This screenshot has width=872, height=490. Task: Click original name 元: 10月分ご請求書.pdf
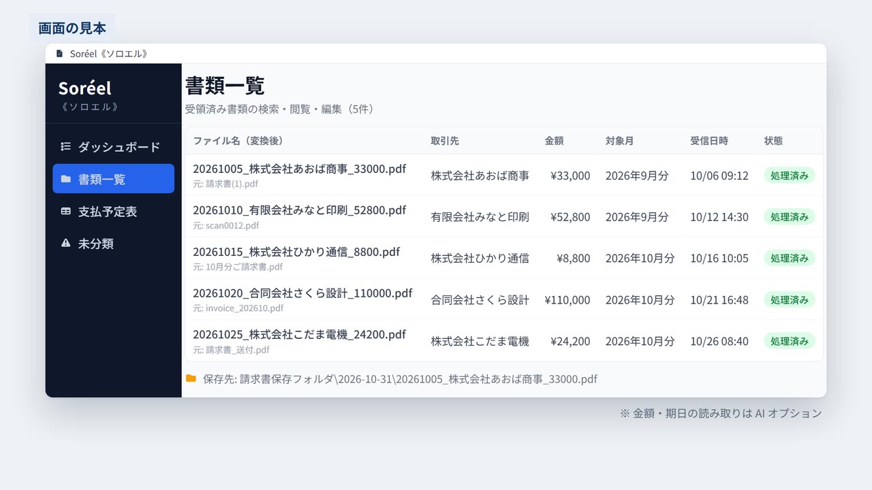pos(238,267)
